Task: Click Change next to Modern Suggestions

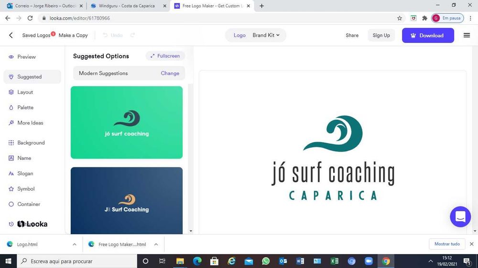Action: click(x=170, y=73)
